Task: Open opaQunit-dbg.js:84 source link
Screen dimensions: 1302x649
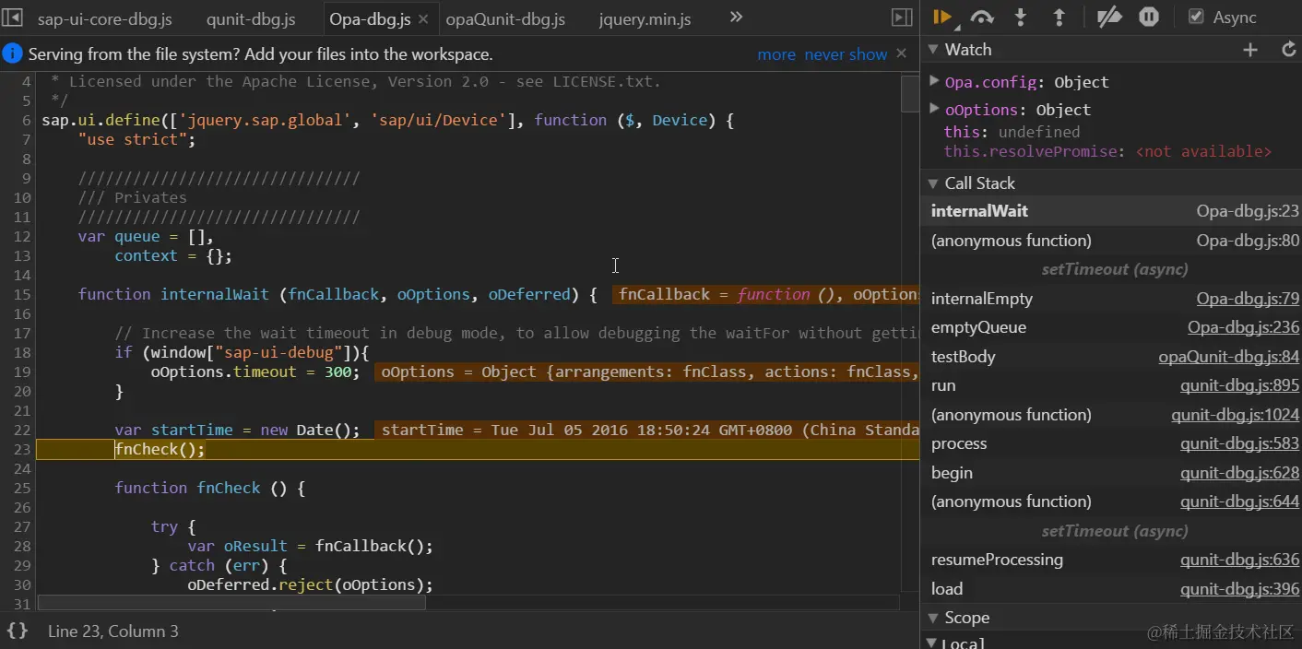Action: tap(1229, 357)
